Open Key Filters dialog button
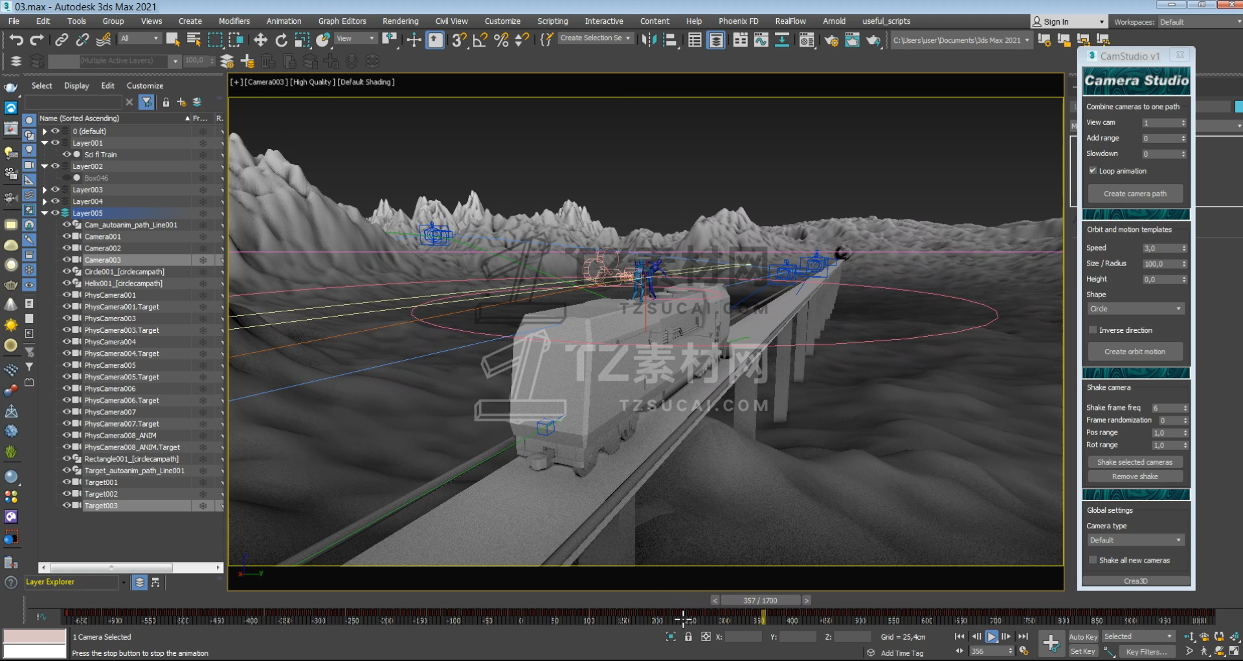 [1146, 652]
